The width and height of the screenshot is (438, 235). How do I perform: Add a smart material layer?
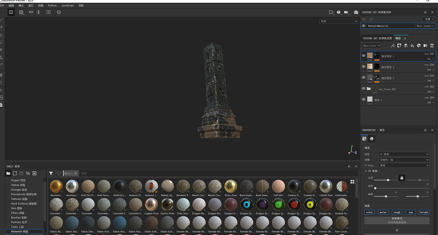coord(418,45)
